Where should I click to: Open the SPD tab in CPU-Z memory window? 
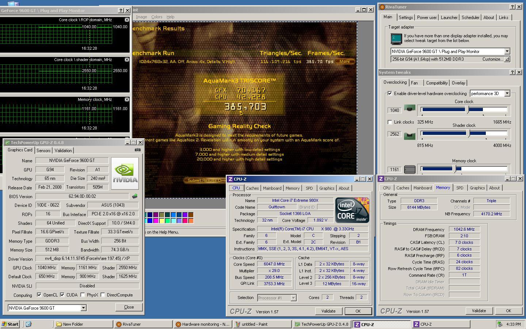tap(460, 188)
